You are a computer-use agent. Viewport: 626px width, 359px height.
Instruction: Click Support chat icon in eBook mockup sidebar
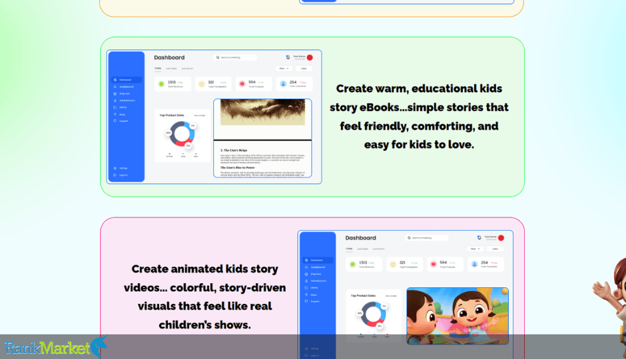coord(115,121)
